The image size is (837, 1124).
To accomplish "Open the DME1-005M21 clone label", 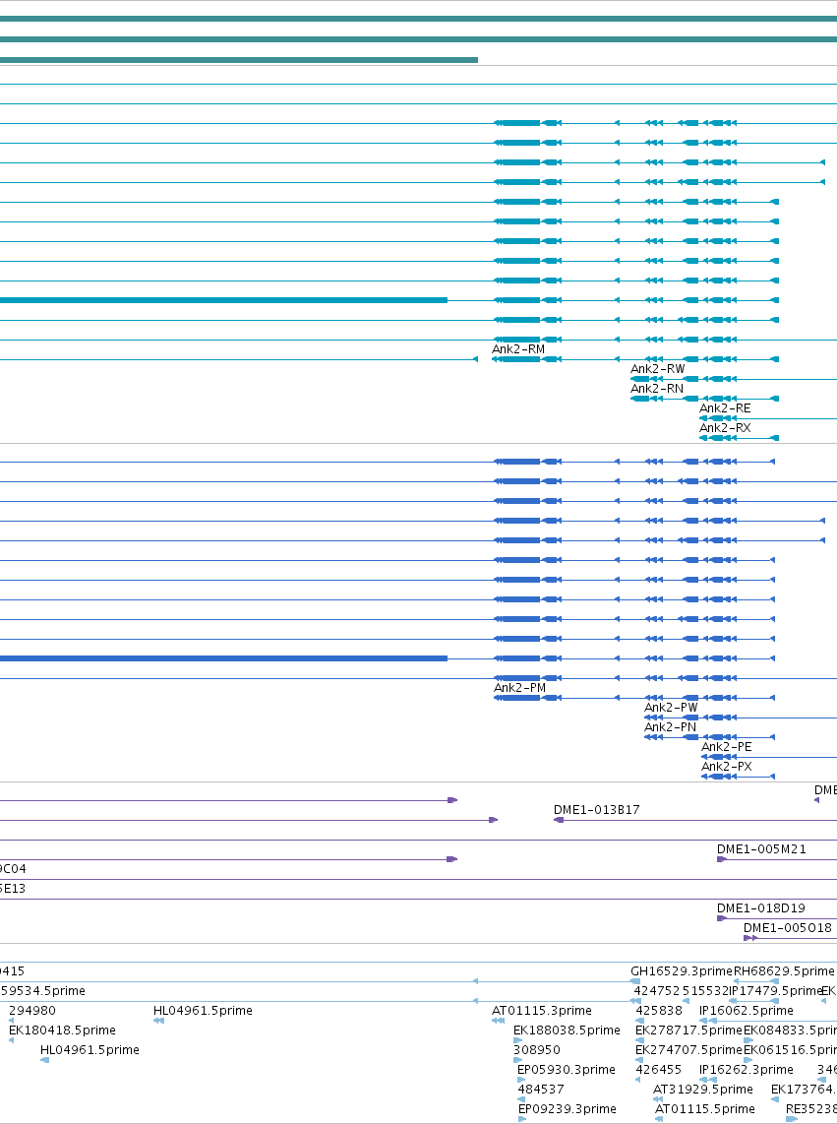I will (761, 848).
